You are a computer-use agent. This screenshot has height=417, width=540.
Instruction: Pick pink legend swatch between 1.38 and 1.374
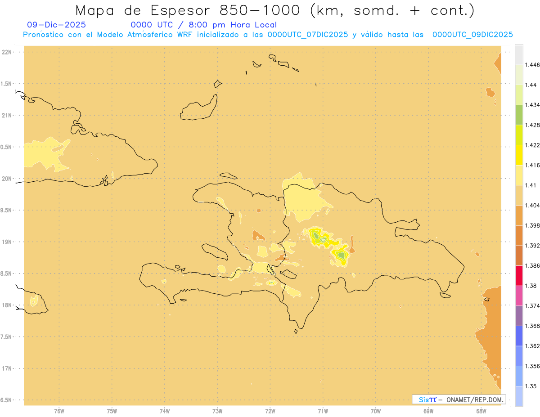519,296
